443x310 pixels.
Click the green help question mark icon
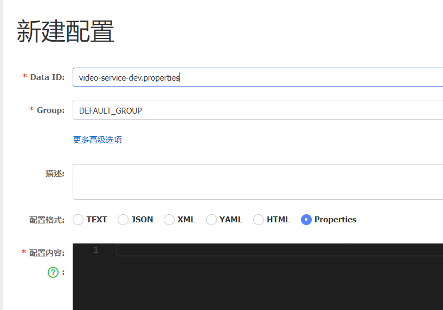[53, 273]
